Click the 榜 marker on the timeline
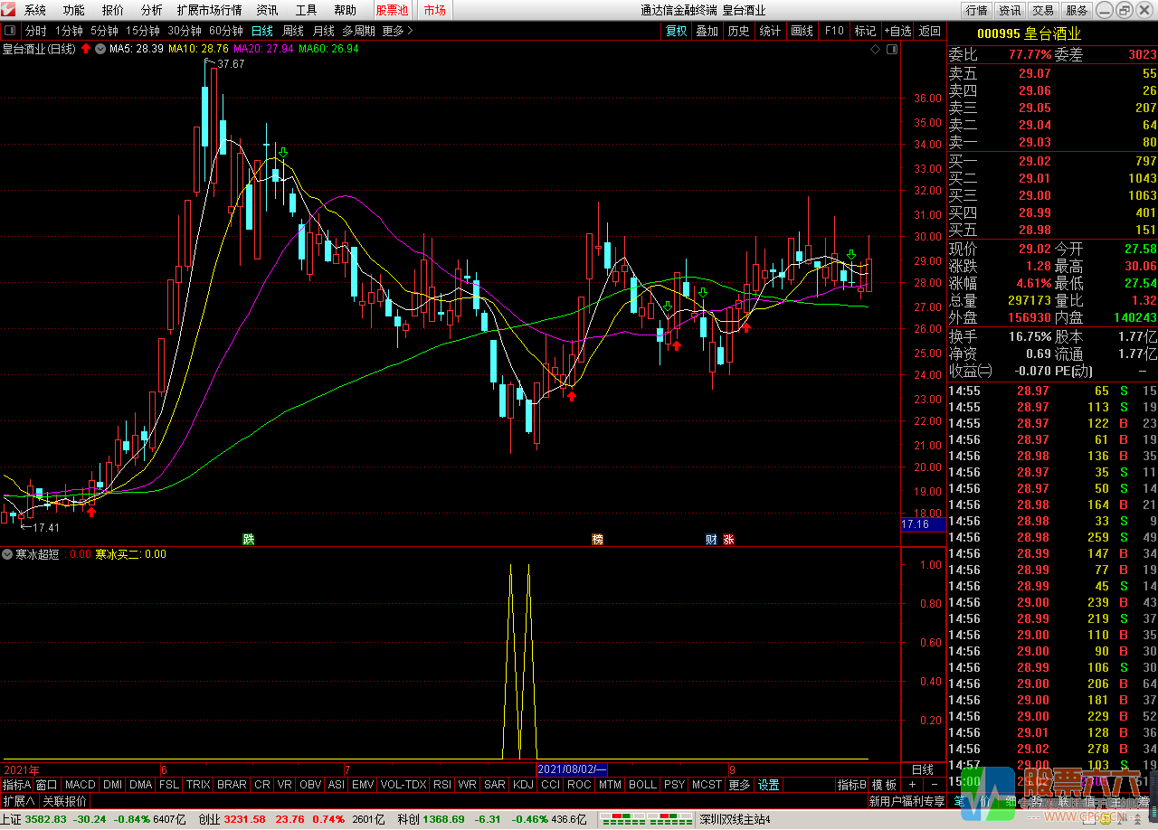The height and width of the screenshot is (830, 1158). 598,540
